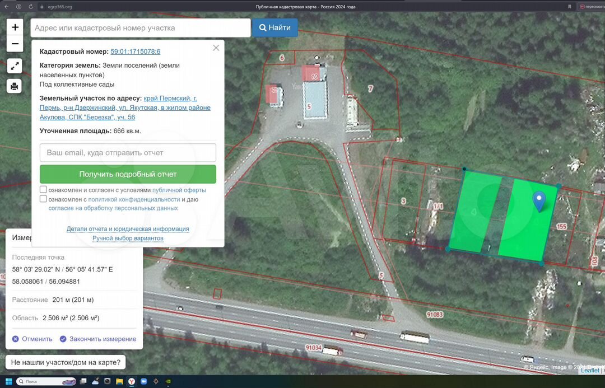Finish measurement via Закончить измерение
This screenshot has width=605, height=388.
point(98,339)
